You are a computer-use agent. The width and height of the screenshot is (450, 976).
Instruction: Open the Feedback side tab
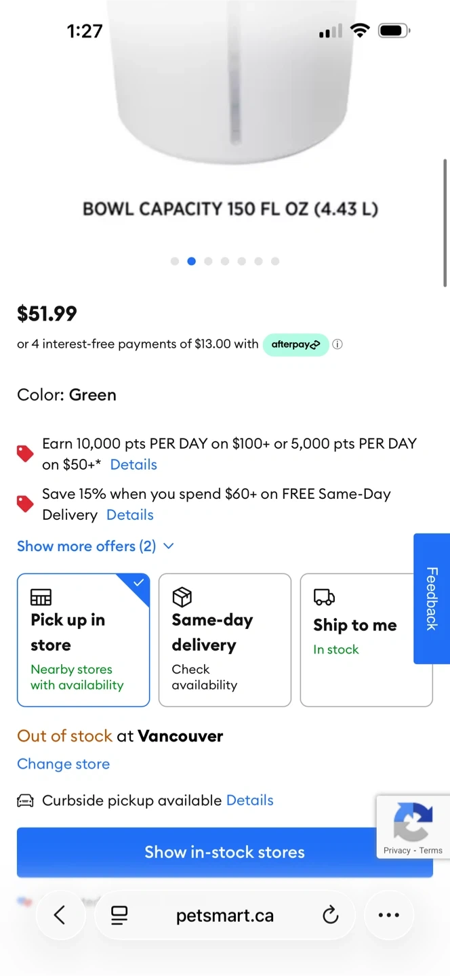coord(432,598)
